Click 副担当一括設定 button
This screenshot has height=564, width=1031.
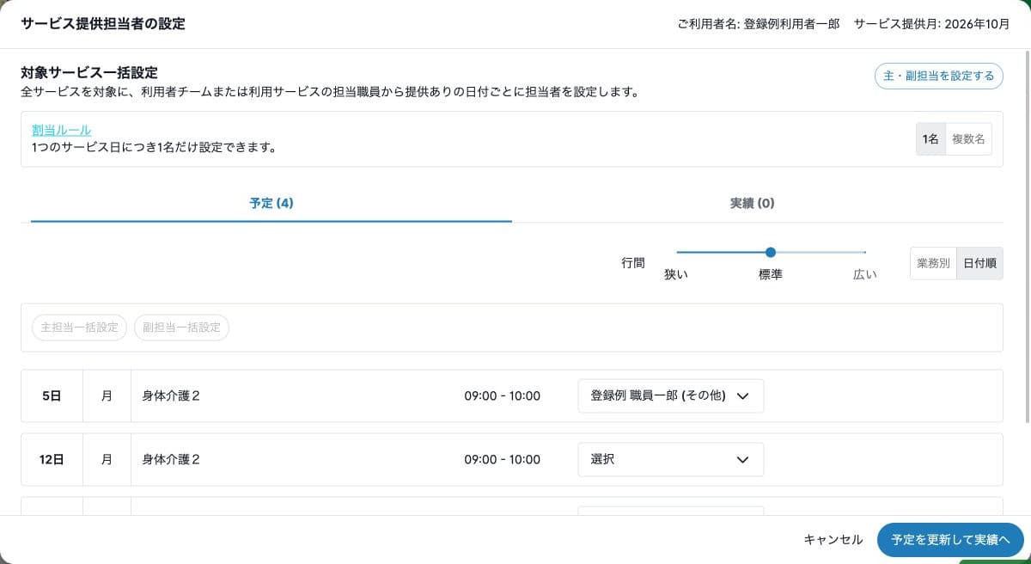[x=181, y=328]
